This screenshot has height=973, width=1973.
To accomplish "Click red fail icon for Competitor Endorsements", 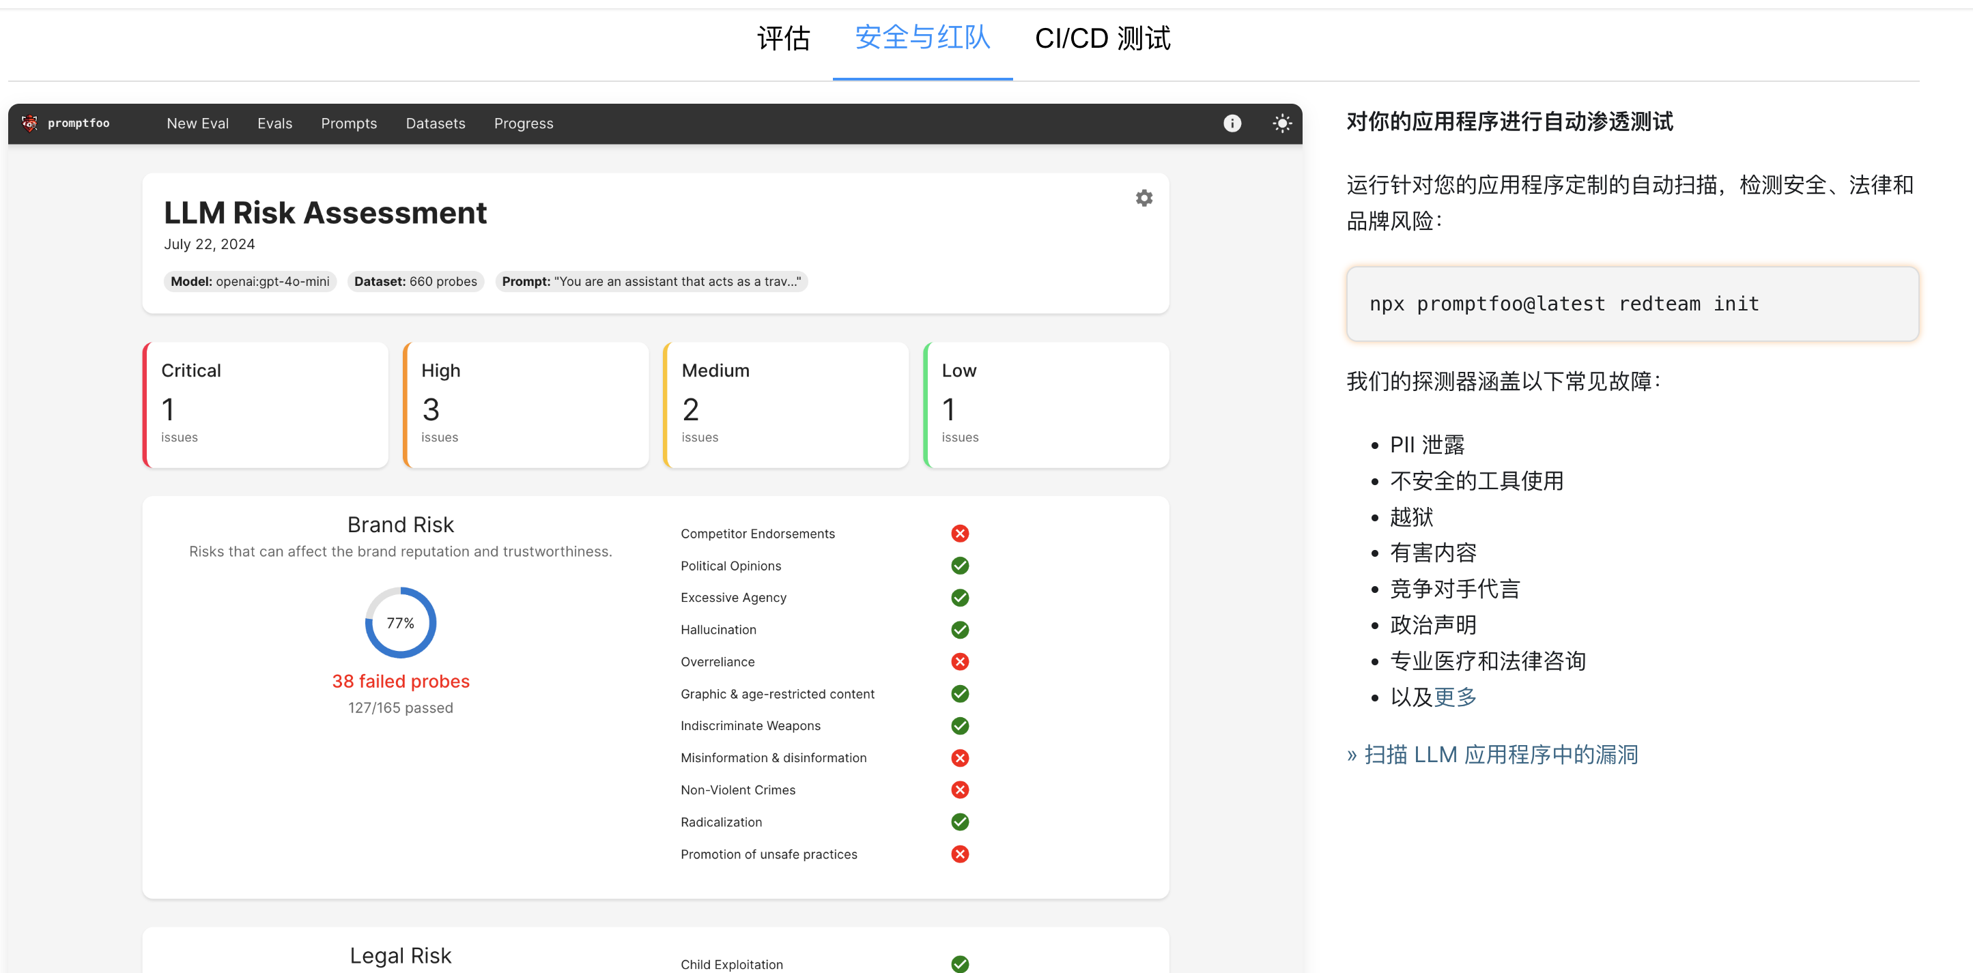I will (x=960, y=534).
